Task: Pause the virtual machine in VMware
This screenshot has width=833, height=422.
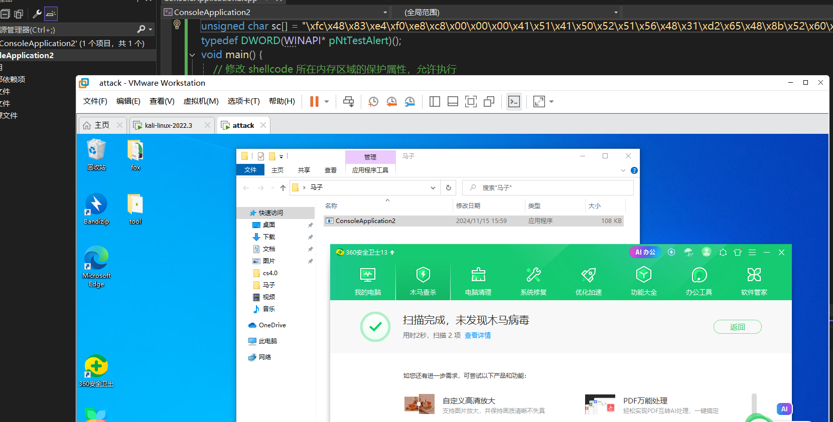Action: click(x=314, y=102)
